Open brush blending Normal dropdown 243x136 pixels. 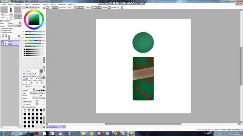(x=29, y=91)
